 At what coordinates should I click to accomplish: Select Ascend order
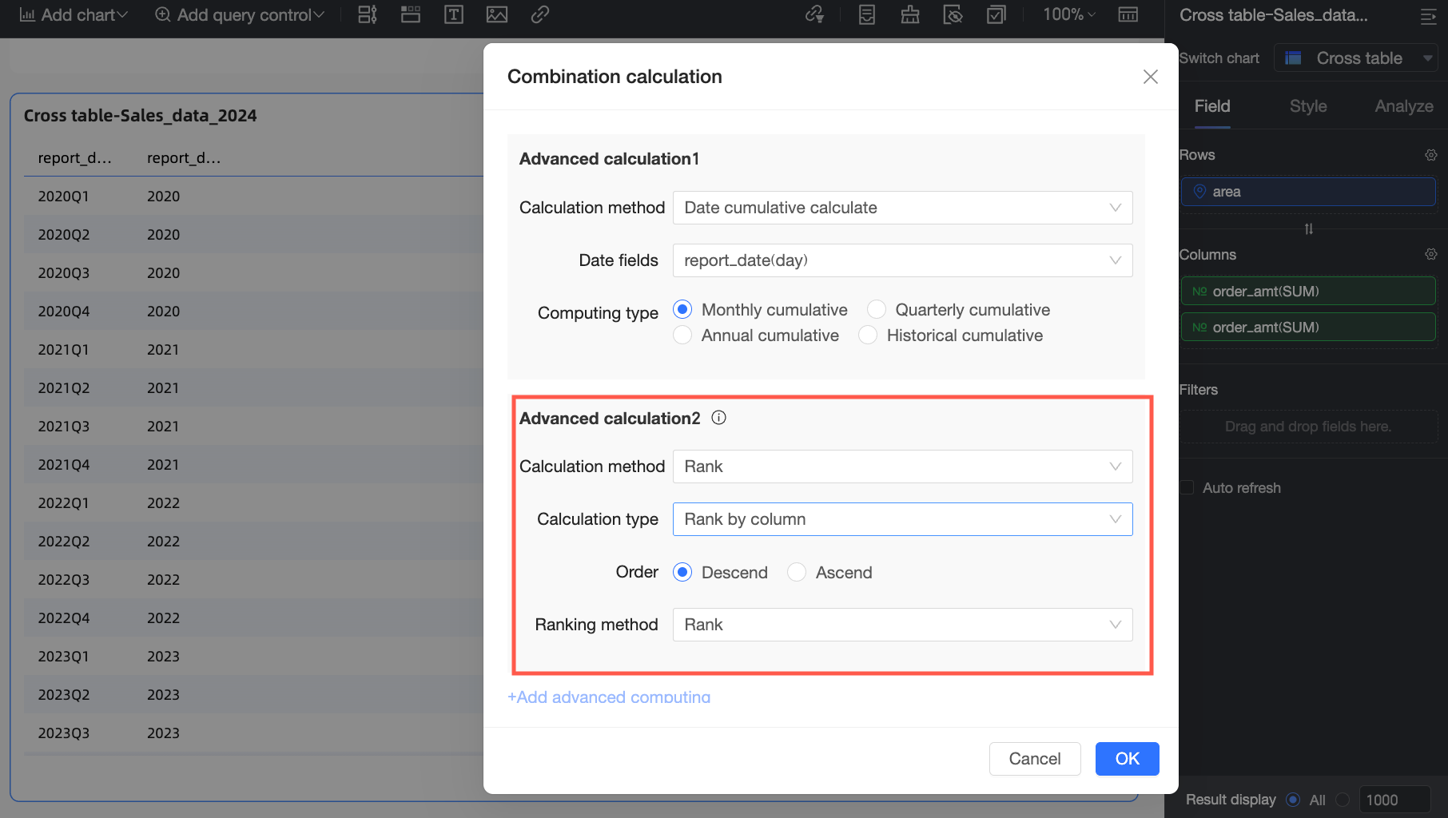click(x=797, y=572)
